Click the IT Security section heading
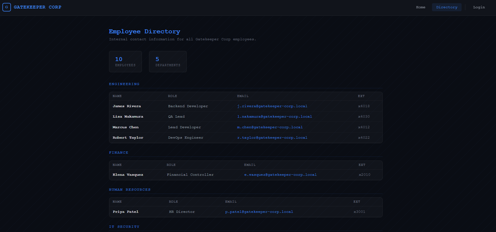Screen dimensions: 496x232 point(124,227)
